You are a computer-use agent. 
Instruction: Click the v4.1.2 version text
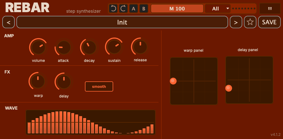point(276,134)
